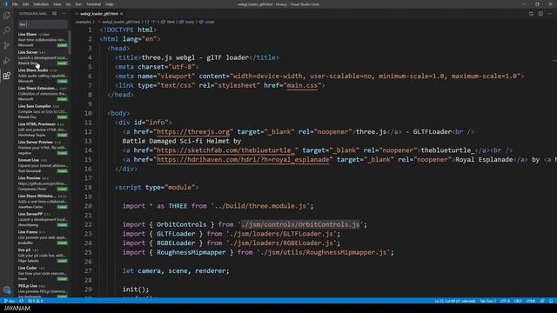This screenshot has width=557, height=313.
Task: Install the Live Share extension
Action: pyautogui.click(x=62, y=45)
